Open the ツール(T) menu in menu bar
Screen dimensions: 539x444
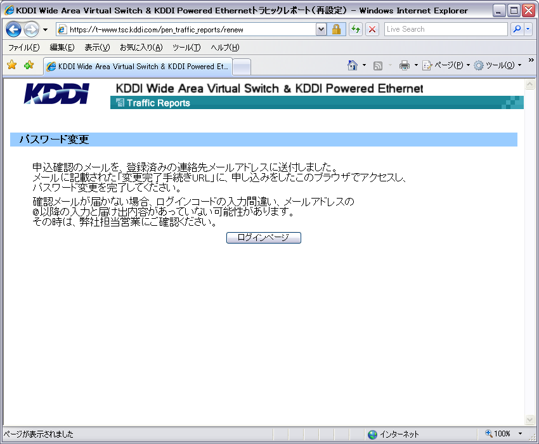click(x=186, y=48)
